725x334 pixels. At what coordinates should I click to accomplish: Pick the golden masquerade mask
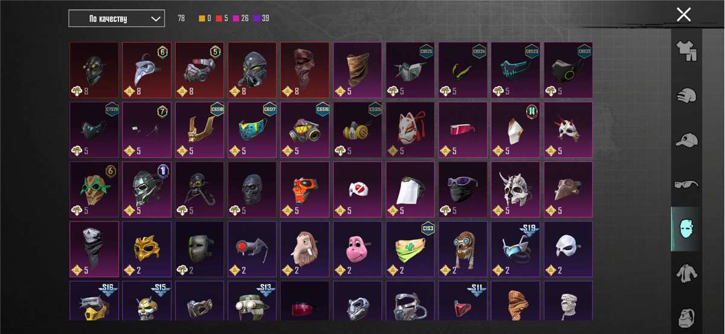pyautogui.click(x=147, y=249)
